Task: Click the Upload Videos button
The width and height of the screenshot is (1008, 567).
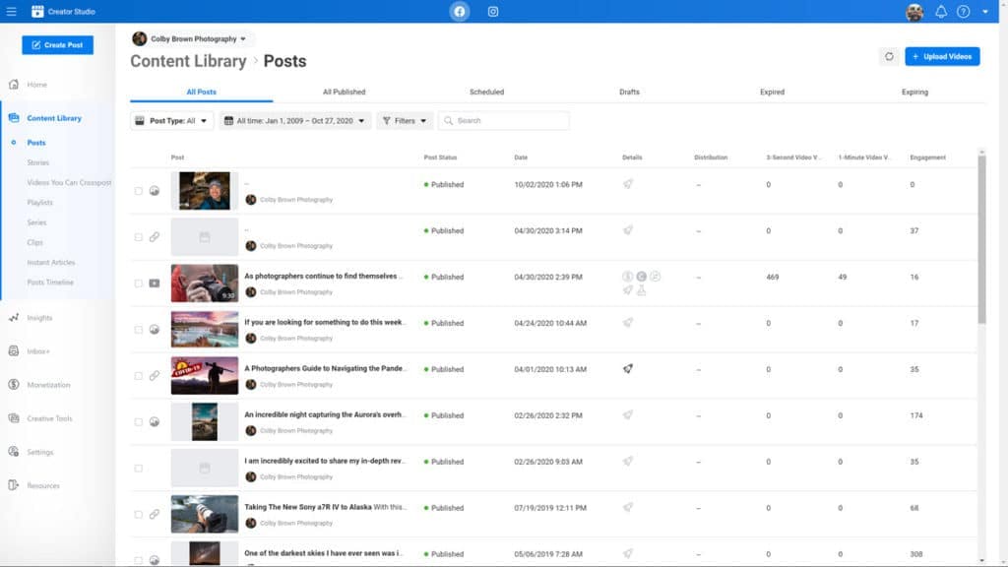Action: (x=942, y=56)
